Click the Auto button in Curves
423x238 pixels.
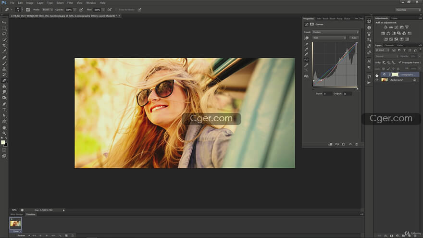coord(354,38)
